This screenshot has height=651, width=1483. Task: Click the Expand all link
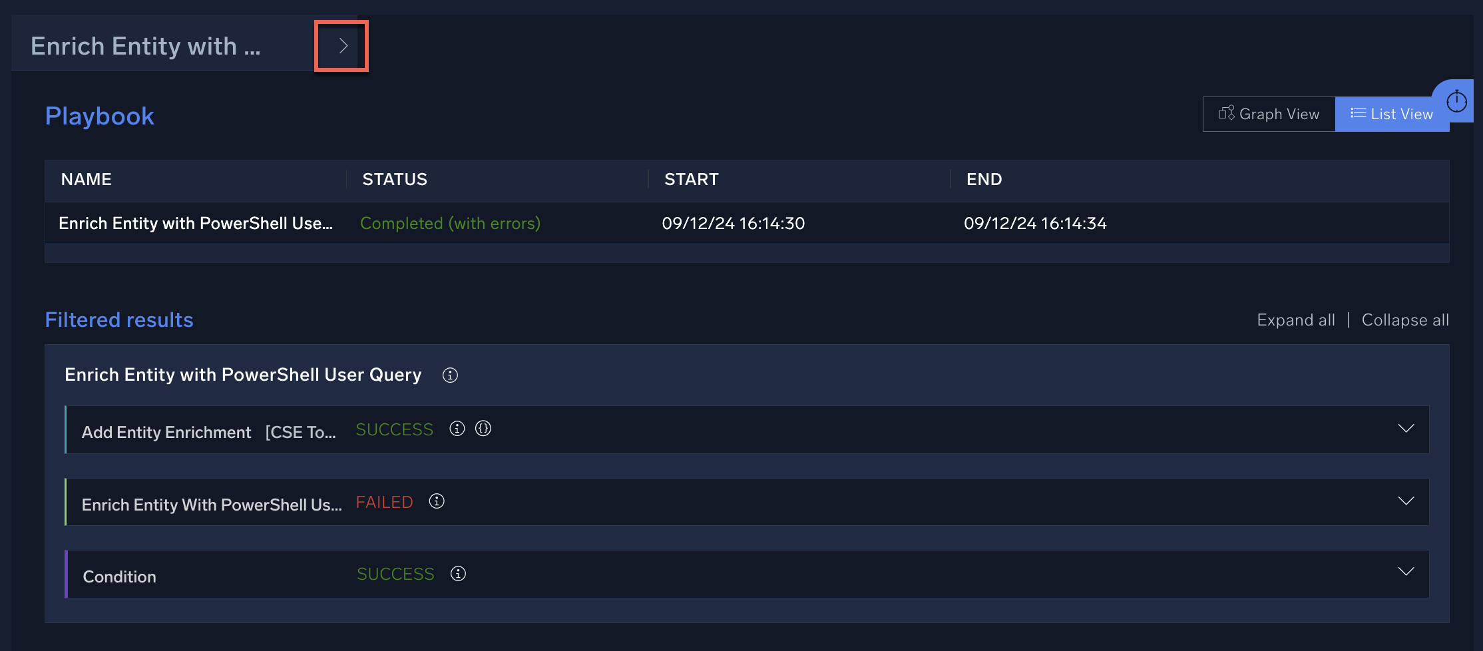click(1295, 320)
